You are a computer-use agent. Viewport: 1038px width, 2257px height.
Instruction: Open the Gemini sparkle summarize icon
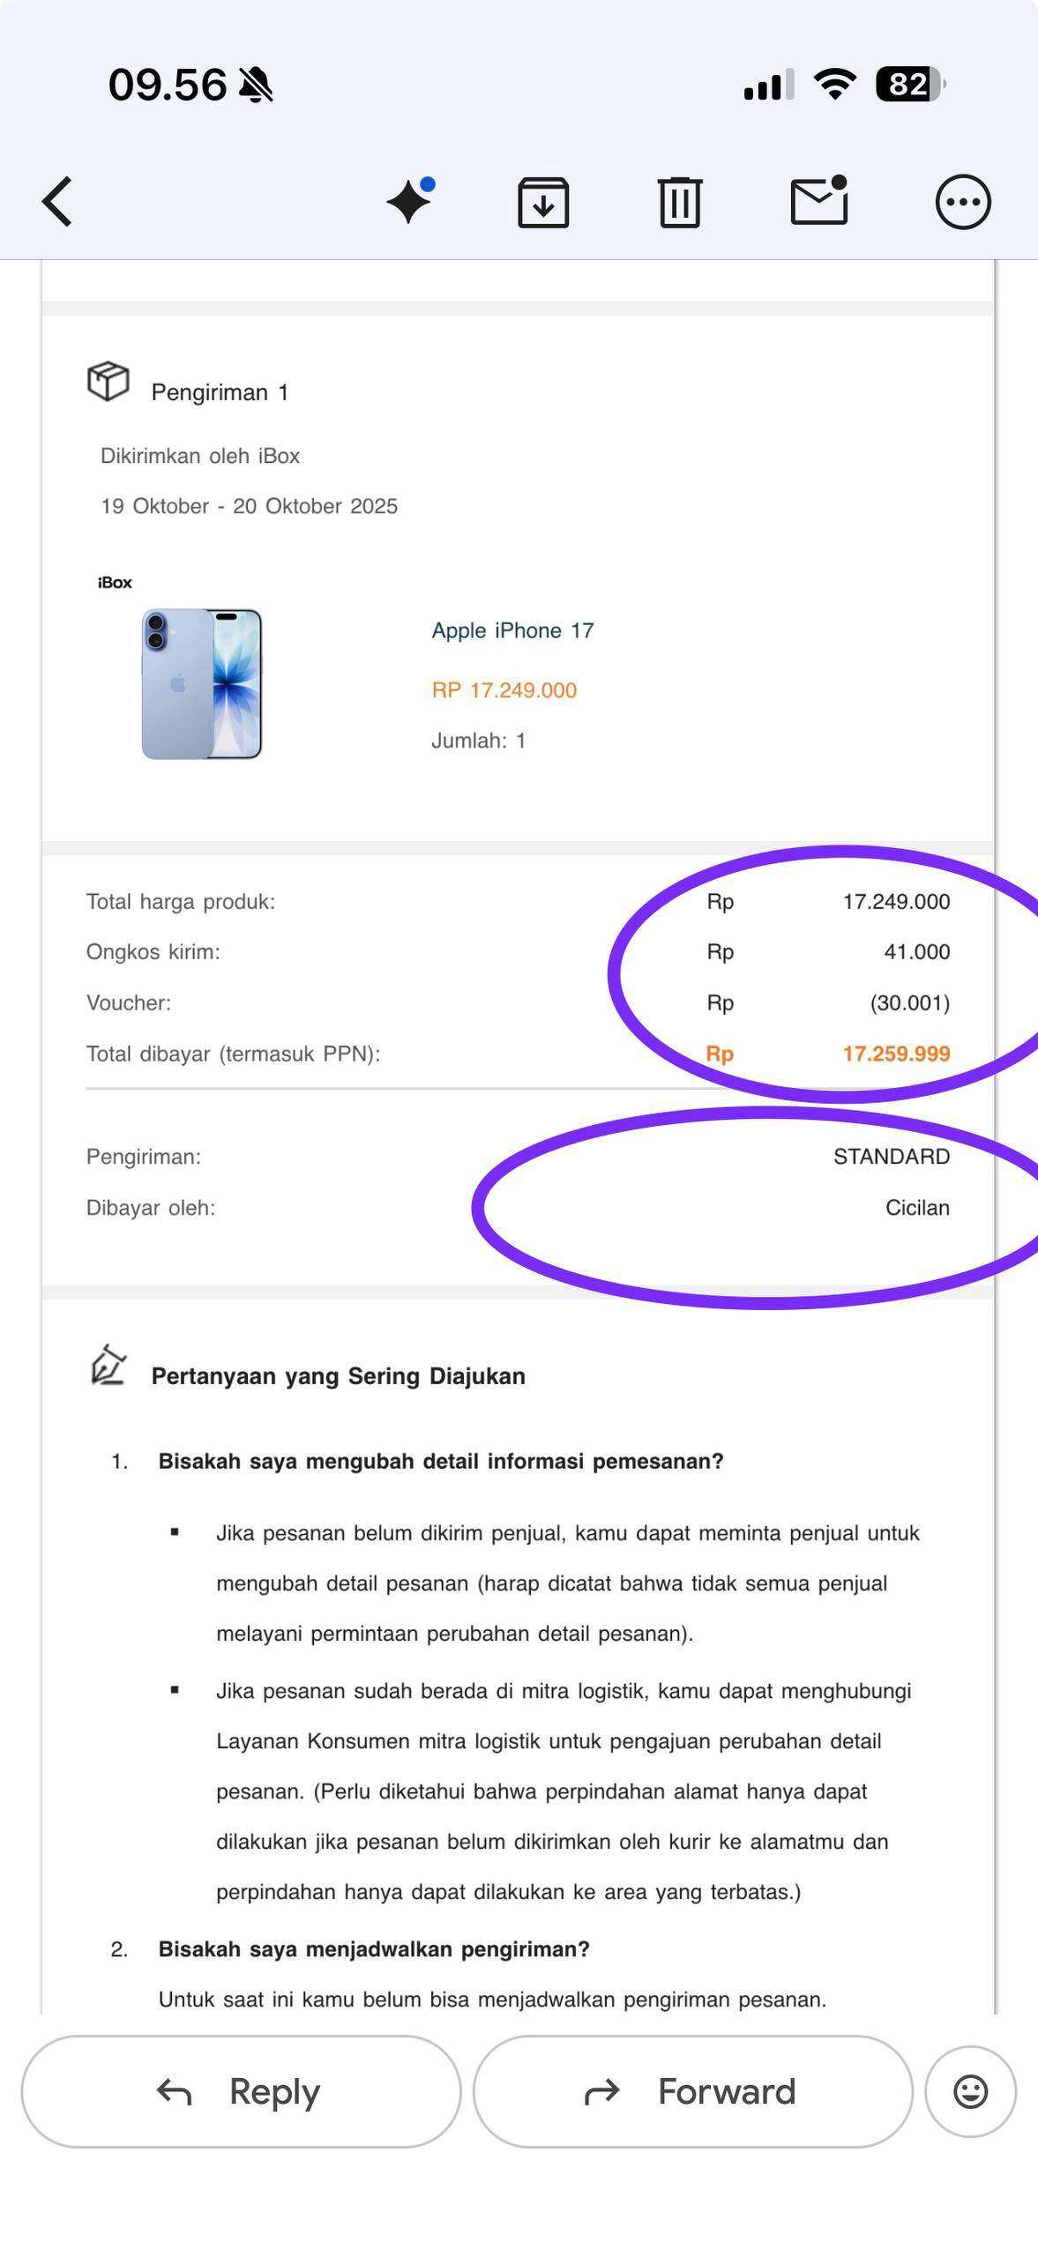coord(410,202)
